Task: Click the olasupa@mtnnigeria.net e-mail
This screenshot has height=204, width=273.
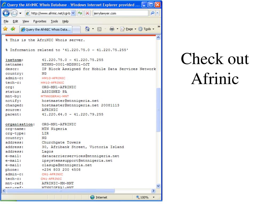Action: tap(67, 165)
